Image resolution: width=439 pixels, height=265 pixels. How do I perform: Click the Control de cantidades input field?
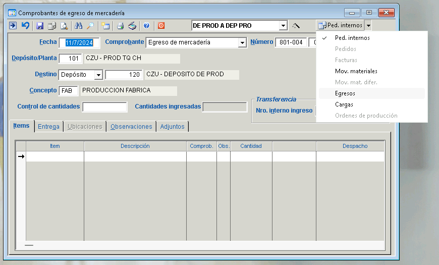(x=104, y=107)
